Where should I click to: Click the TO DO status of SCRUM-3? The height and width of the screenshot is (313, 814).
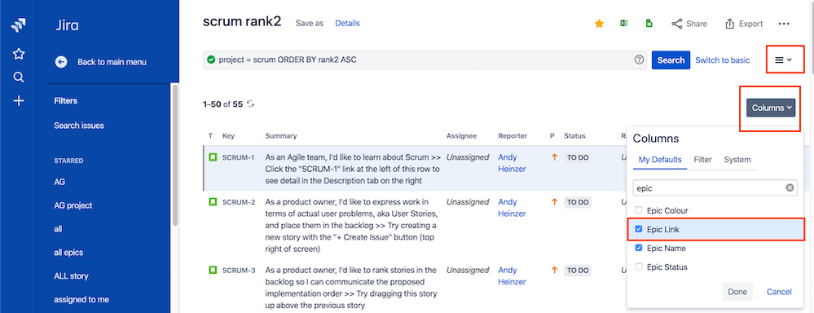pyautogui.click(x=577, y=271)
